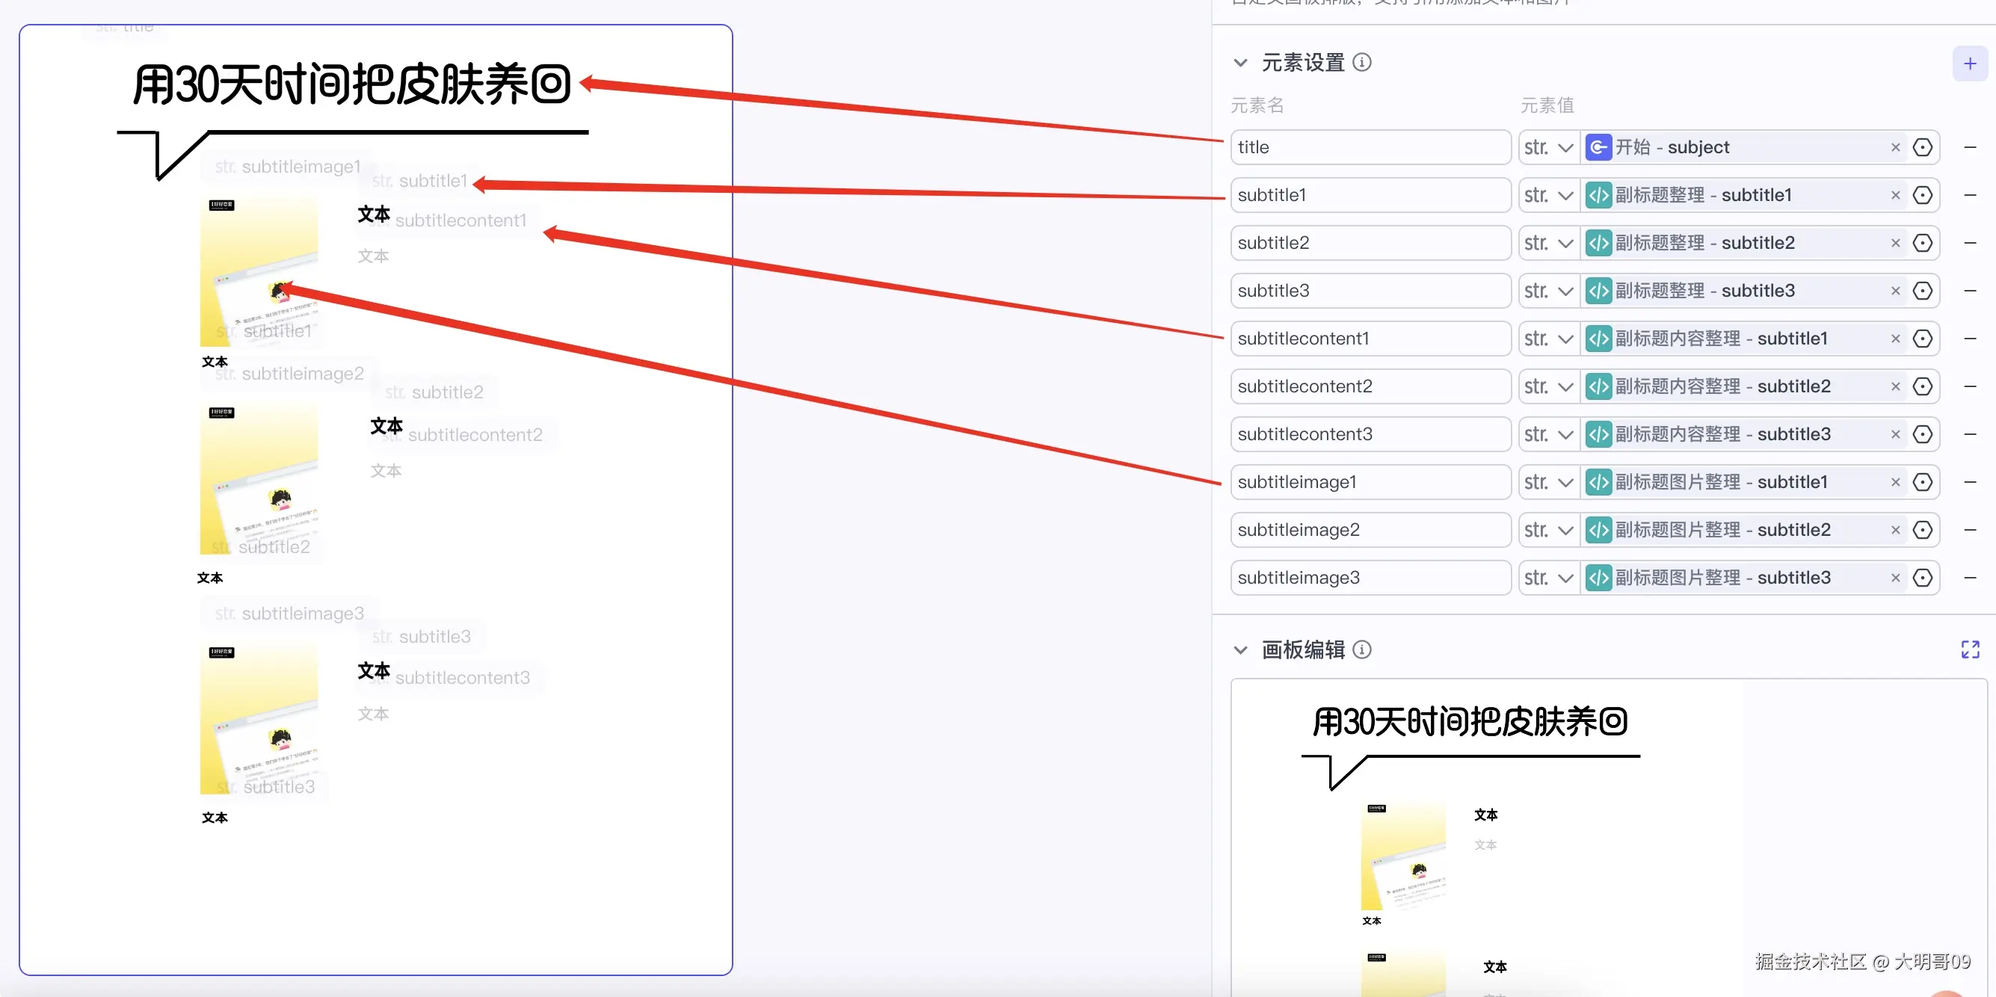Screen dimensions: 1996x997
Task: Delete the subtitleimage3 row using minus
Action: pyautogui.click(x=1969, y=578)
